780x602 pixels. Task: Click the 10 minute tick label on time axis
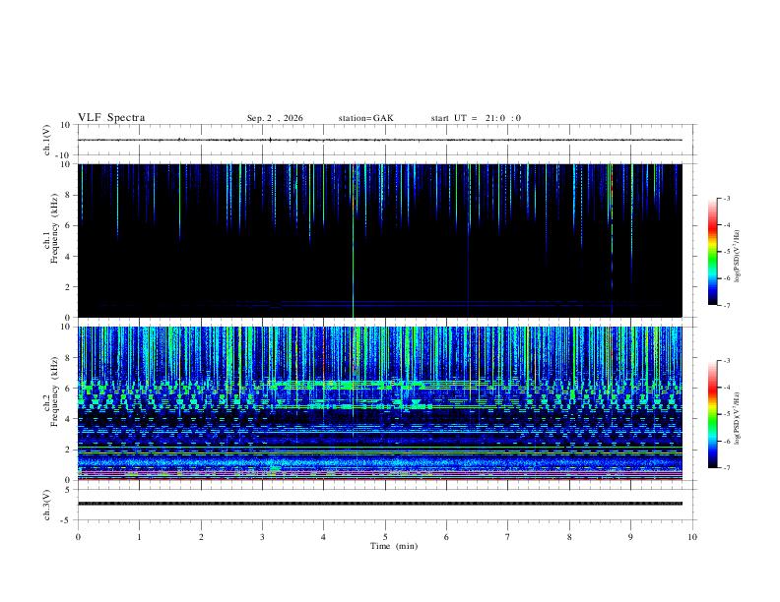click(692, 537)
